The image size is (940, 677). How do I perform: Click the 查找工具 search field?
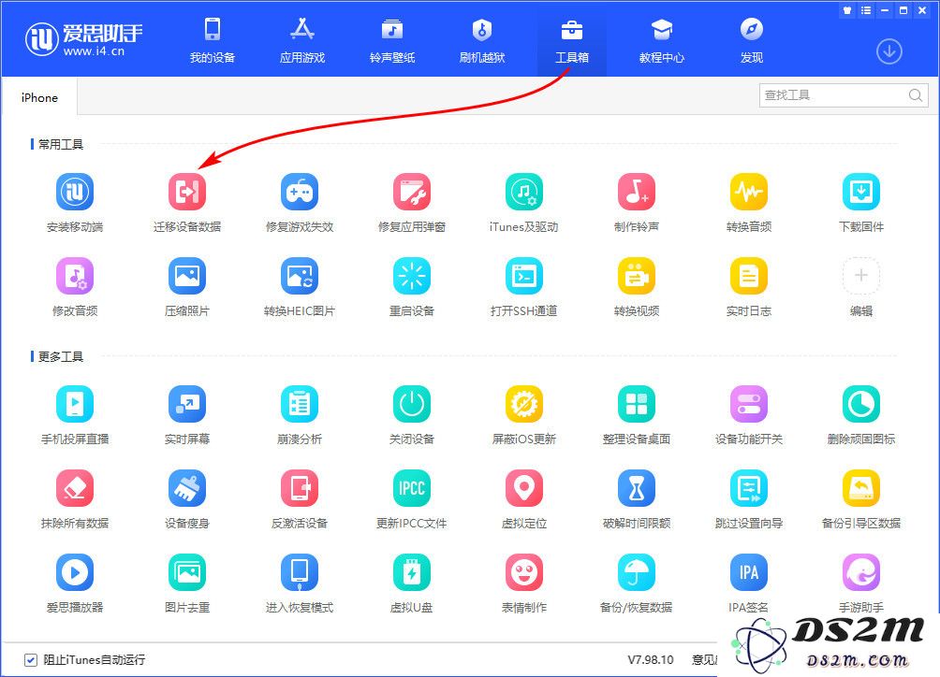pos(844,95)
